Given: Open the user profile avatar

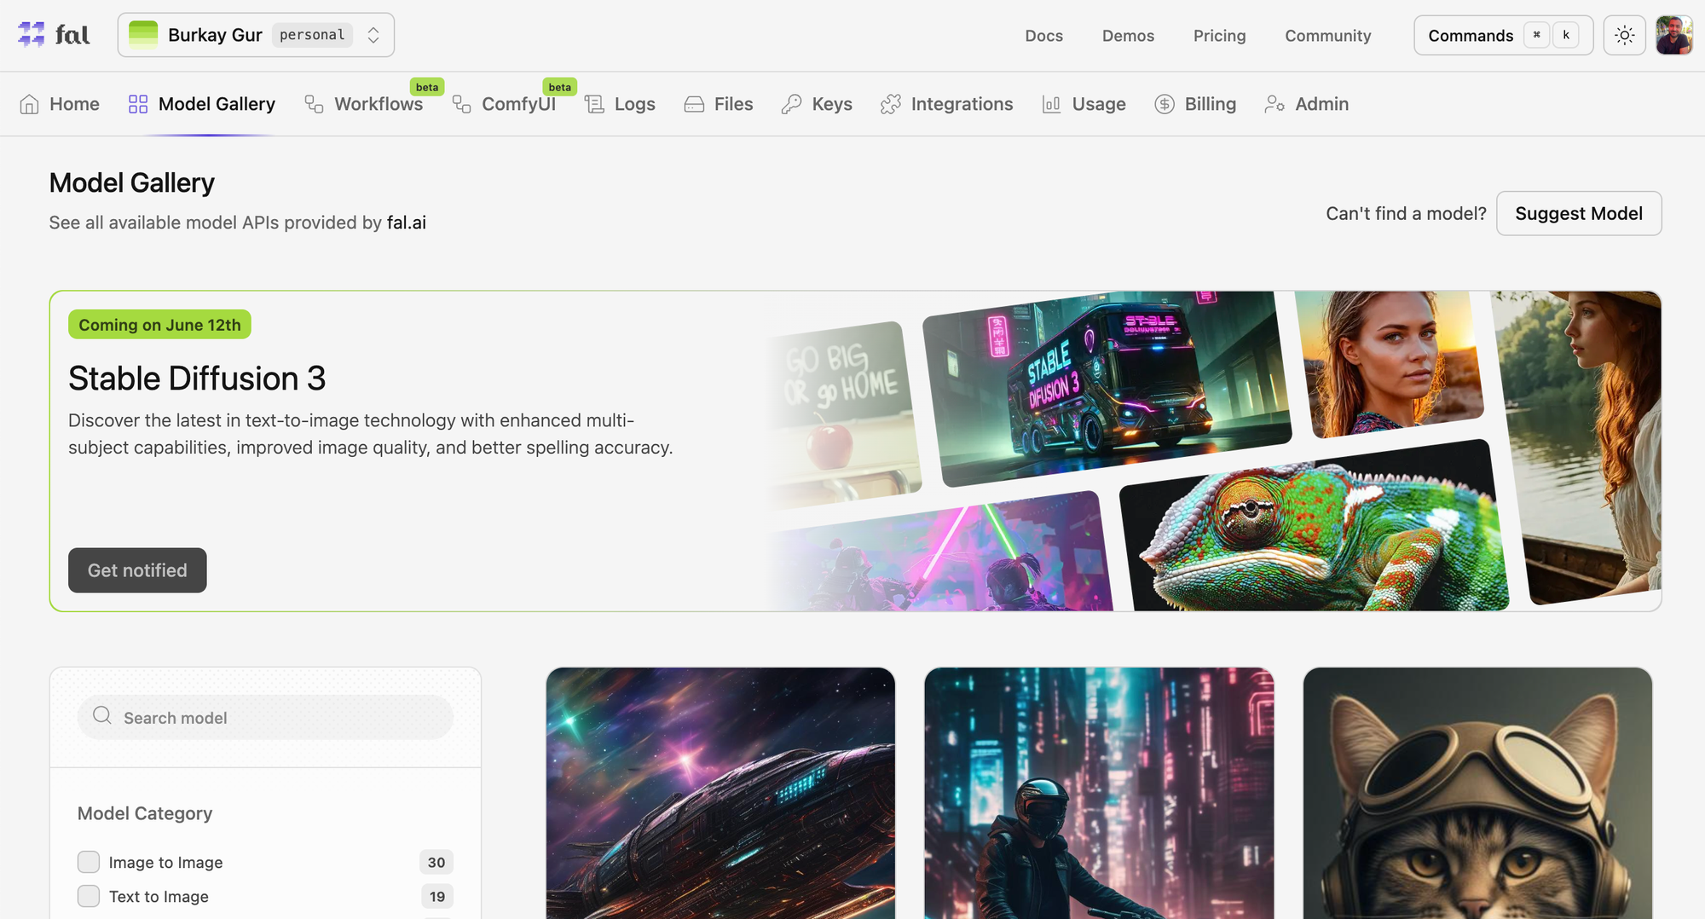Looking at the screenshot, I should pos(1674,35).
